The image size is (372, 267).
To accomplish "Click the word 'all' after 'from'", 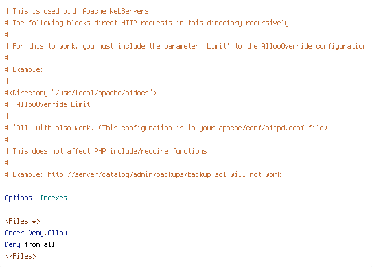I will pos(49,244).
